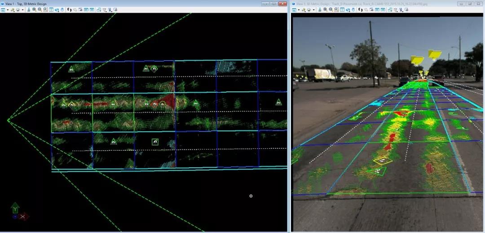Open Adjust View Brightness in View 5
This screenshot has height=233, width=485.
[309, 9]
